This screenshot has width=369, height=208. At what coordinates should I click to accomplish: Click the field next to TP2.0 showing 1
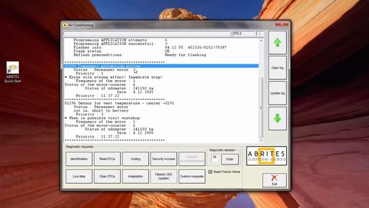[260, 34]
